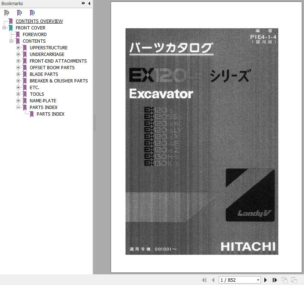Expand the BLADE PARTS bookmark

18,74
